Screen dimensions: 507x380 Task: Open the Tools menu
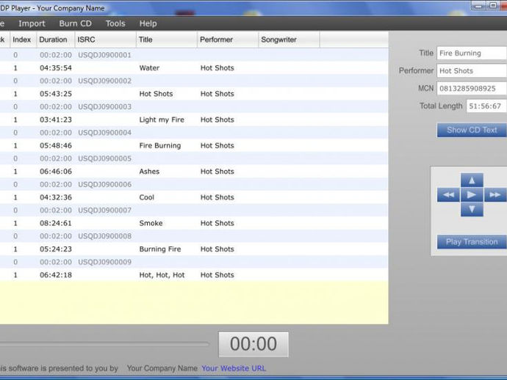[x=115, y=23]
